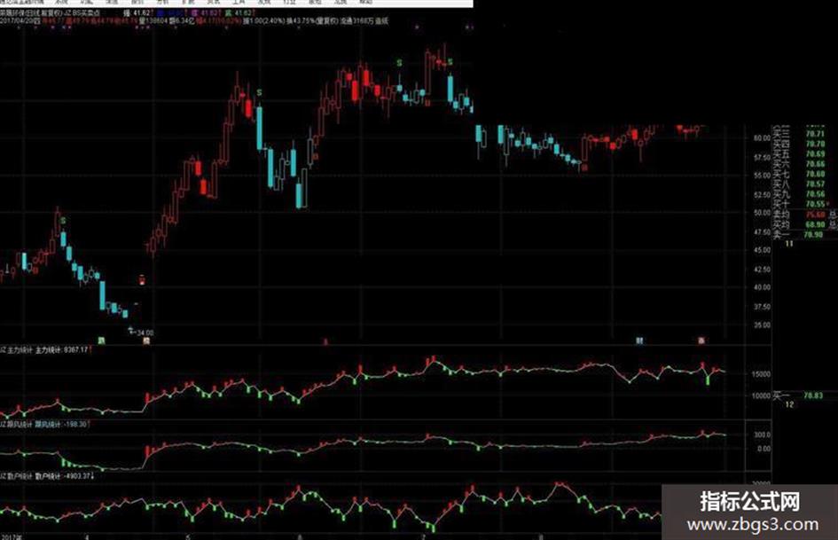
Task: Click the 跌 marker below the main chart
Action: point(102,340)
